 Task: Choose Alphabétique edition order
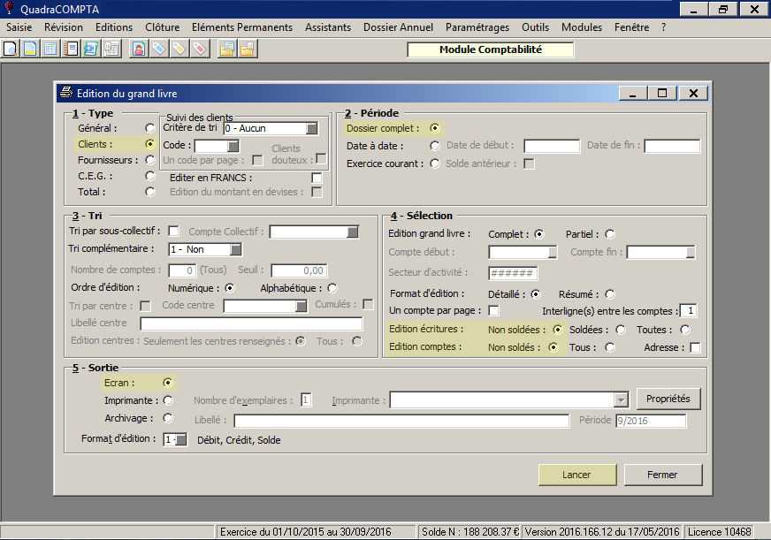[332, 288]
